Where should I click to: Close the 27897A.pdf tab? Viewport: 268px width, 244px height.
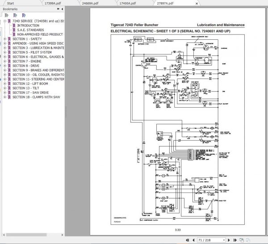tap(197, 4)
